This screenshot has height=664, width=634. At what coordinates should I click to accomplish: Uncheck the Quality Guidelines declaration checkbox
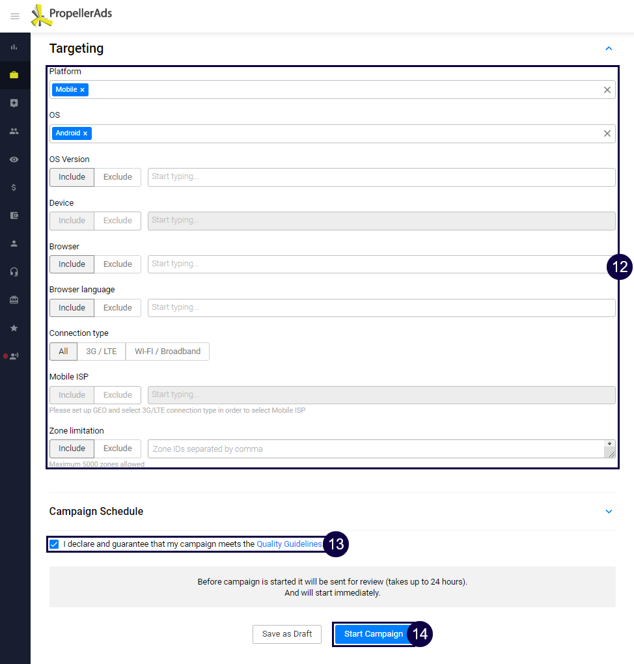(54, 544)
